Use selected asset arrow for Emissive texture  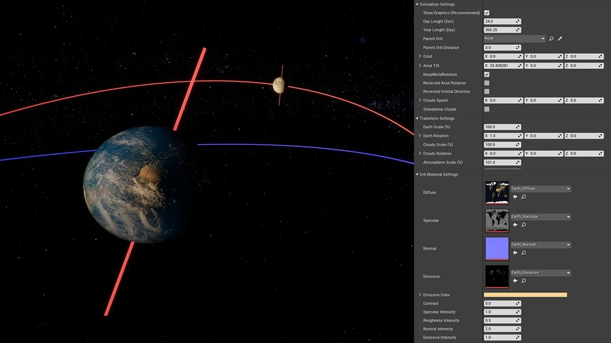[x=515, y=281]
